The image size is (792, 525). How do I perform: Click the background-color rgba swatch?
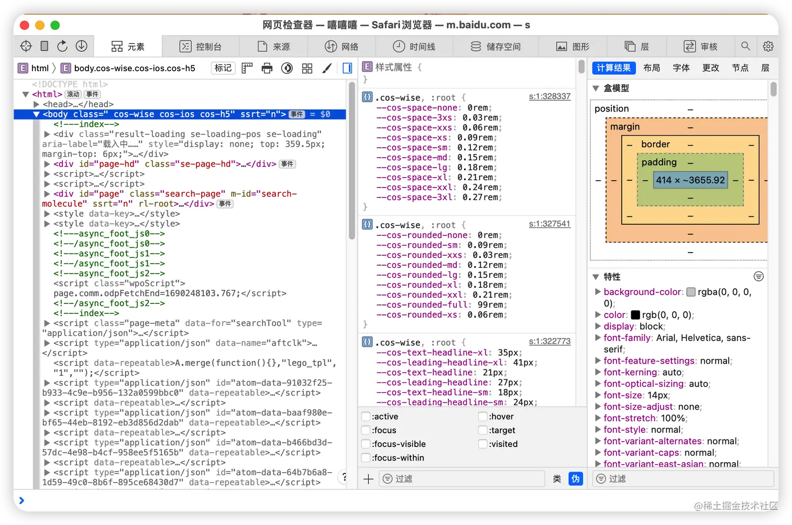click(691, 292)
